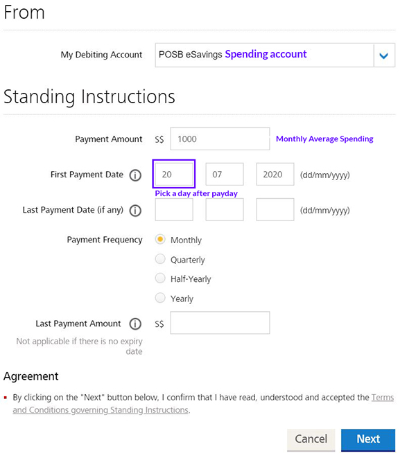This screenshot has width=416, height=469.
Task: Click Last Payment Date day field
Action: (x=174, y=210)
